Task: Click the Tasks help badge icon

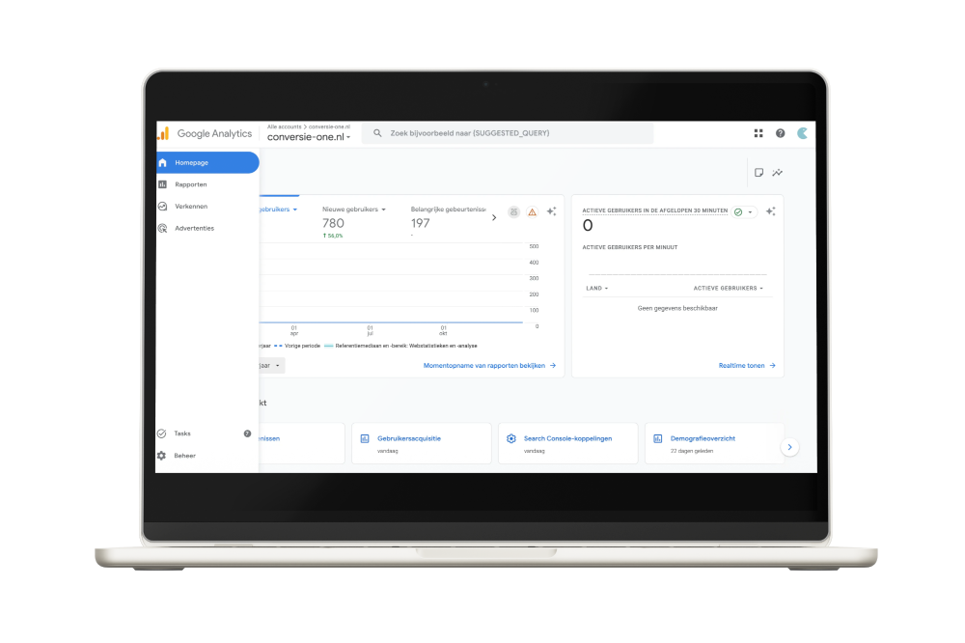Action: [x=247, y=433]
